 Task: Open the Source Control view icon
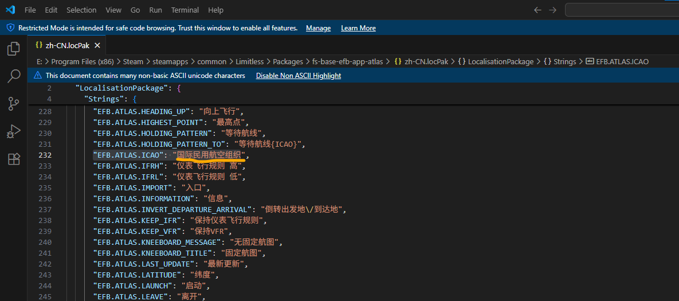point(13,104)
